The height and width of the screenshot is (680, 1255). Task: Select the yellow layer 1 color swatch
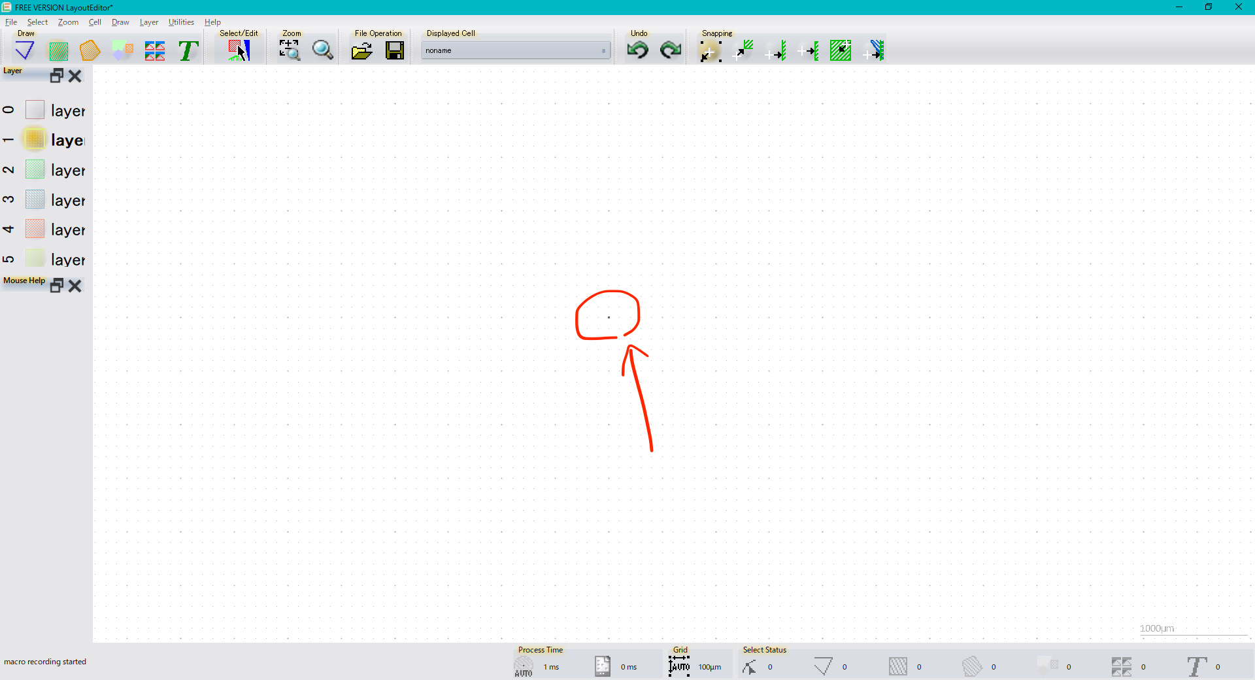pyautogui.click(x=35, y=139)
